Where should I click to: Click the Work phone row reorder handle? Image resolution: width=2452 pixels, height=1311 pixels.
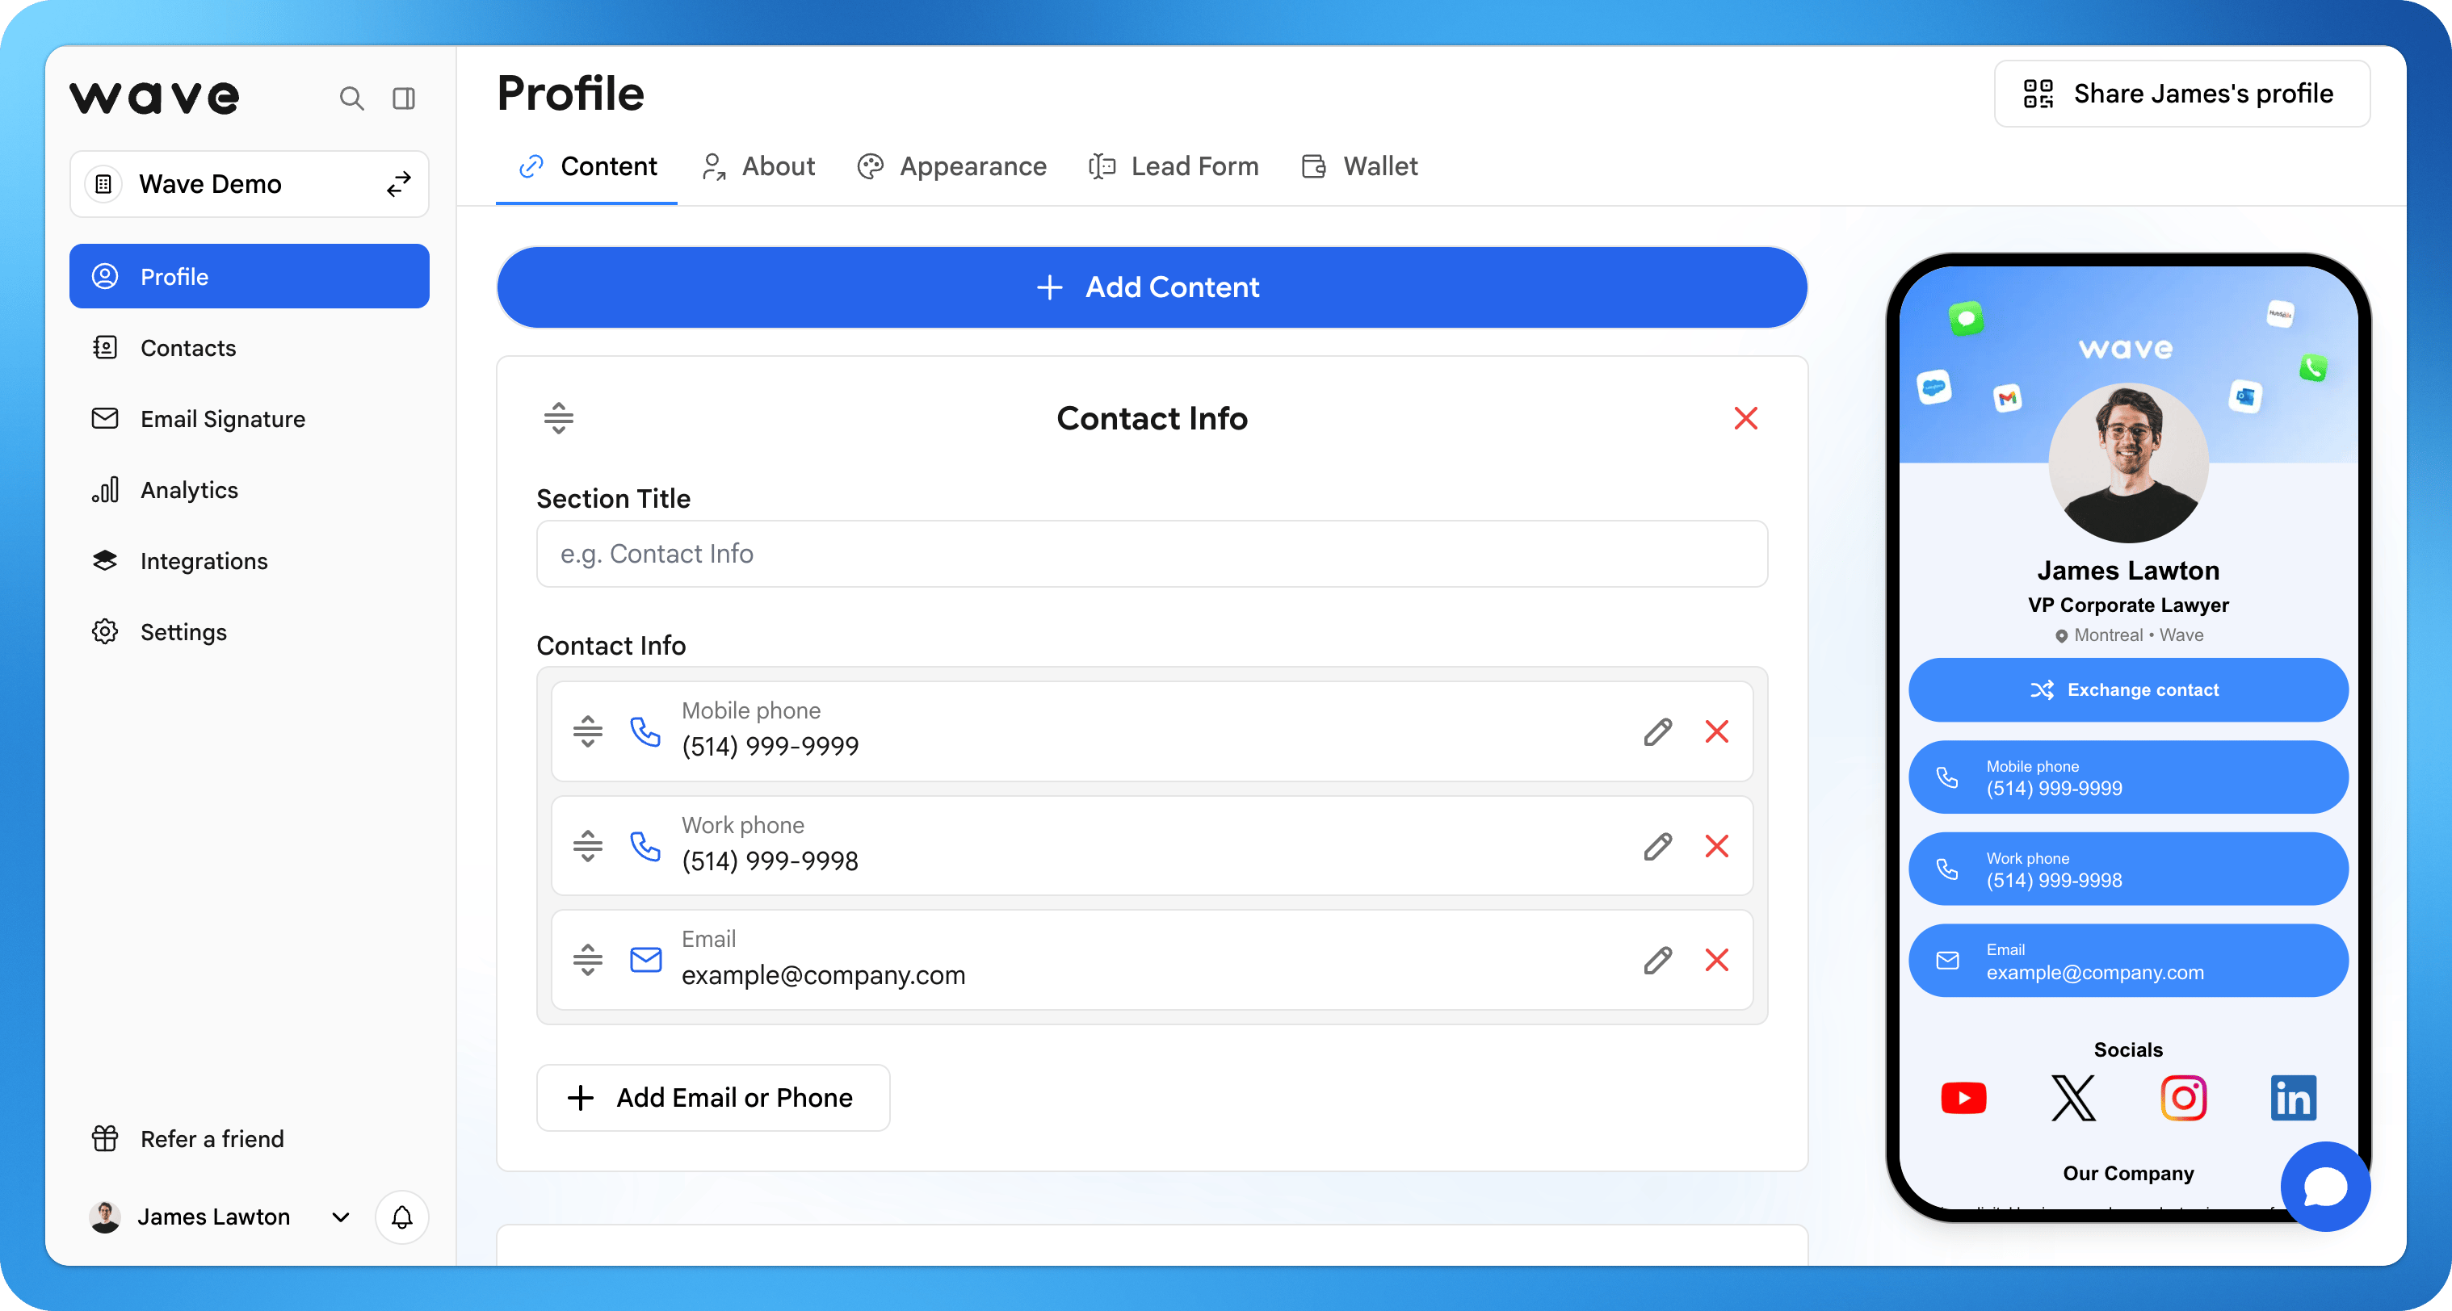pyautogui.click(x=588, y=846)
